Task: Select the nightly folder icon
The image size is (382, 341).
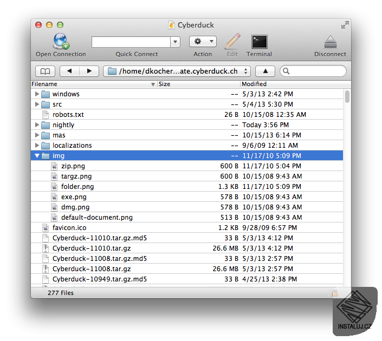Action: (46, 125)
